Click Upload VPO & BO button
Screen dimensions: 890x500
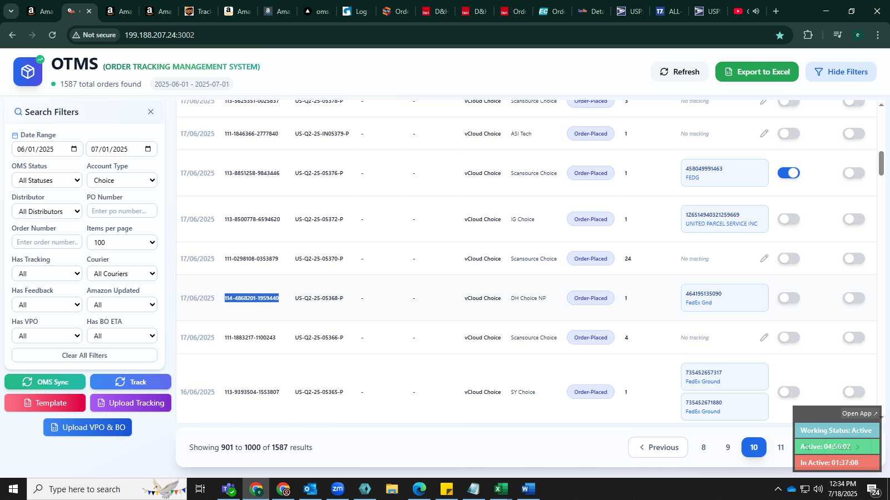(x=88, y=427)
